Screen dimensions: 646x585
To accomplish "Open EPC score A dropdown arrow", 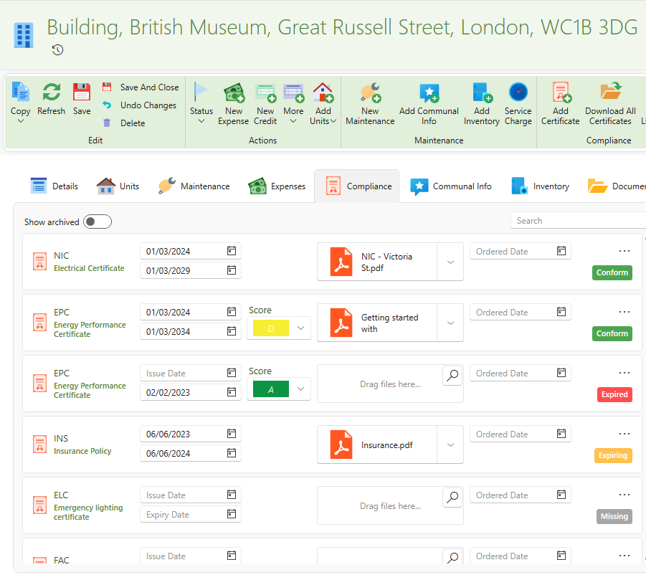I will tap(300, 389).
